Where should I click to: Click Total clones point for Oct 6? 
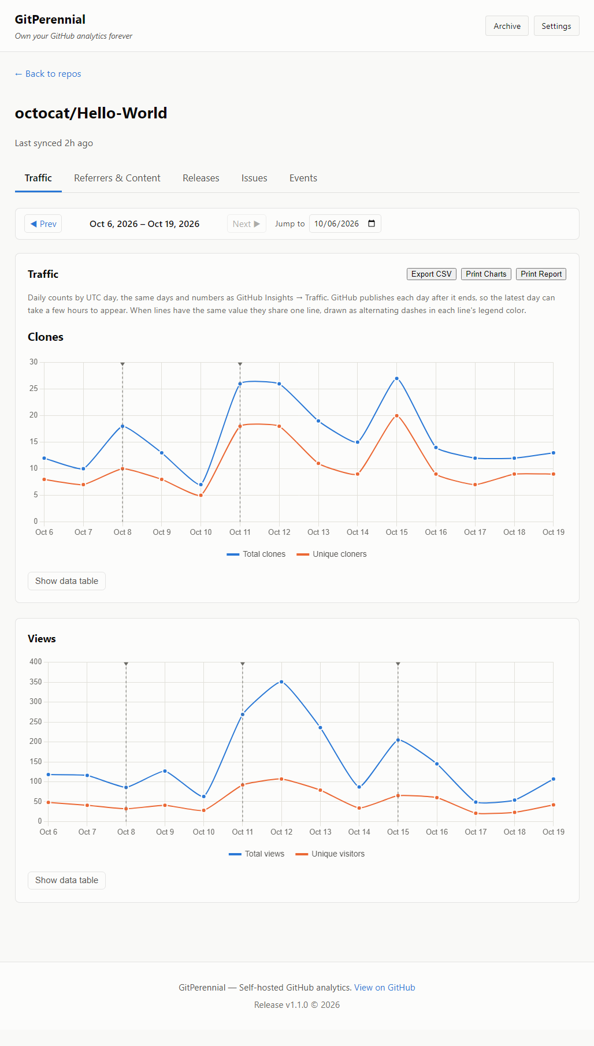(44, 458)
